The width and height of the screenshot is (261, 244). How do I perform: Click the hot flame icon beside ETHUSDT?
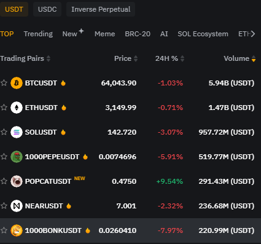pos(64,108)
